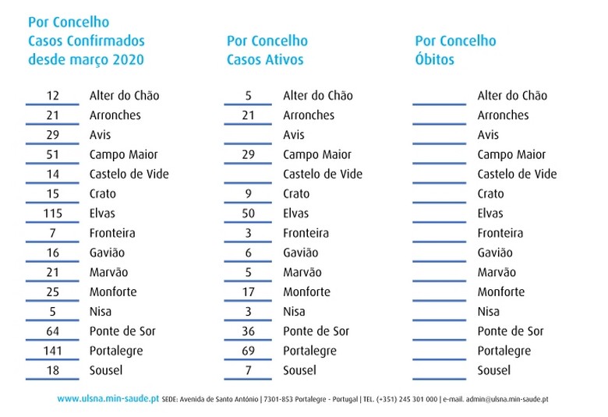Click the admin@ulsna.min-saude.pt email address
This screenshot has height=417, width=608.
point(507,400)
